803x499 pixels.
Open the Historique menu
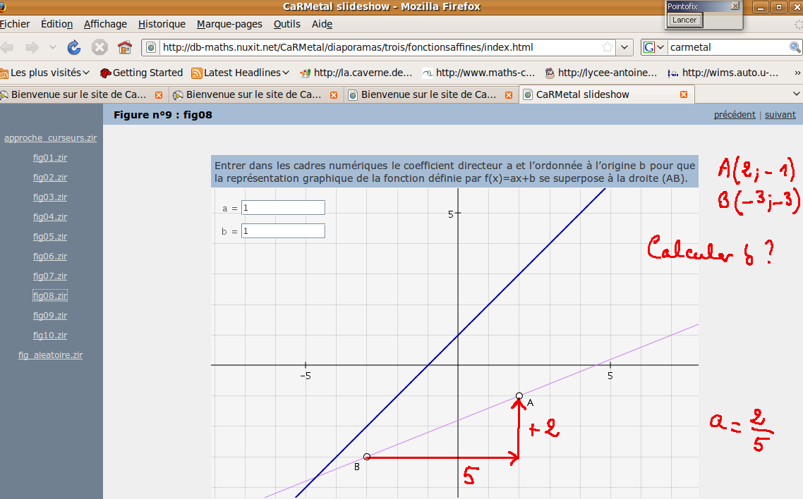[x=162, y=24]
